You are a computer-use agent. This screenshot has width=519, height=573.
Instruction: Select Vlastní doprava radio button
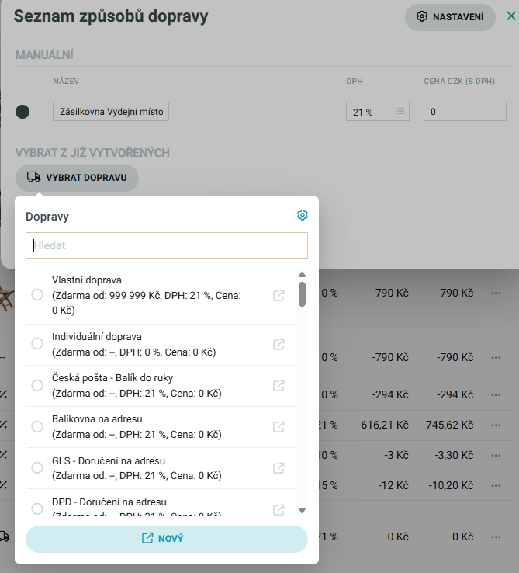(36, 295)
